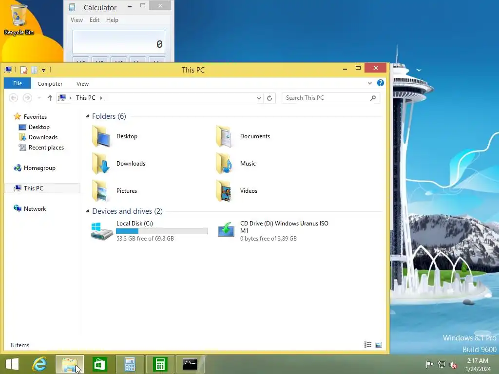Click the green calculator taskbar icon

click(160, 364)
